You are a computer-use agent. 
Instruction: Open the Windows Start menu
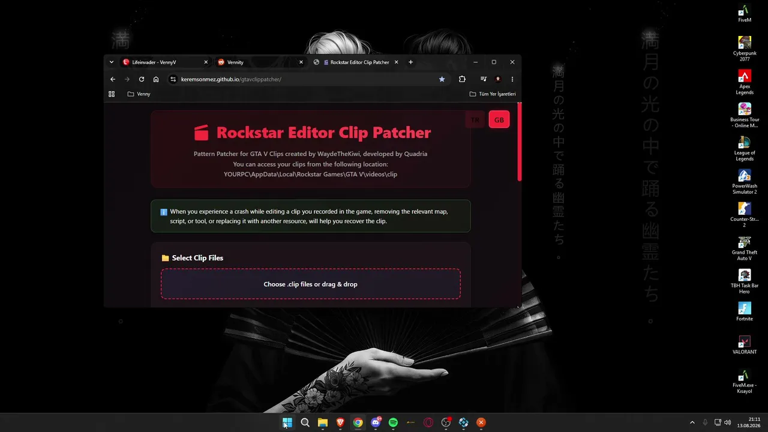click(x=287, y=422)
